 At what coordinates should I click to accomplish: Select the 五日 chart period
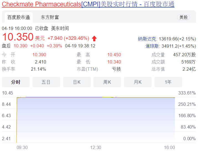click(x=46, y=82)
